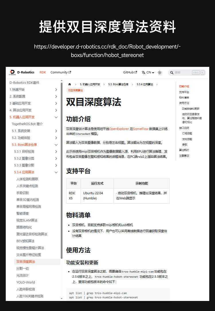The image size is (215, 311).
Task: Open breadcrumb 5.3. Boxs算法仓库
Action: coord(118,84)
